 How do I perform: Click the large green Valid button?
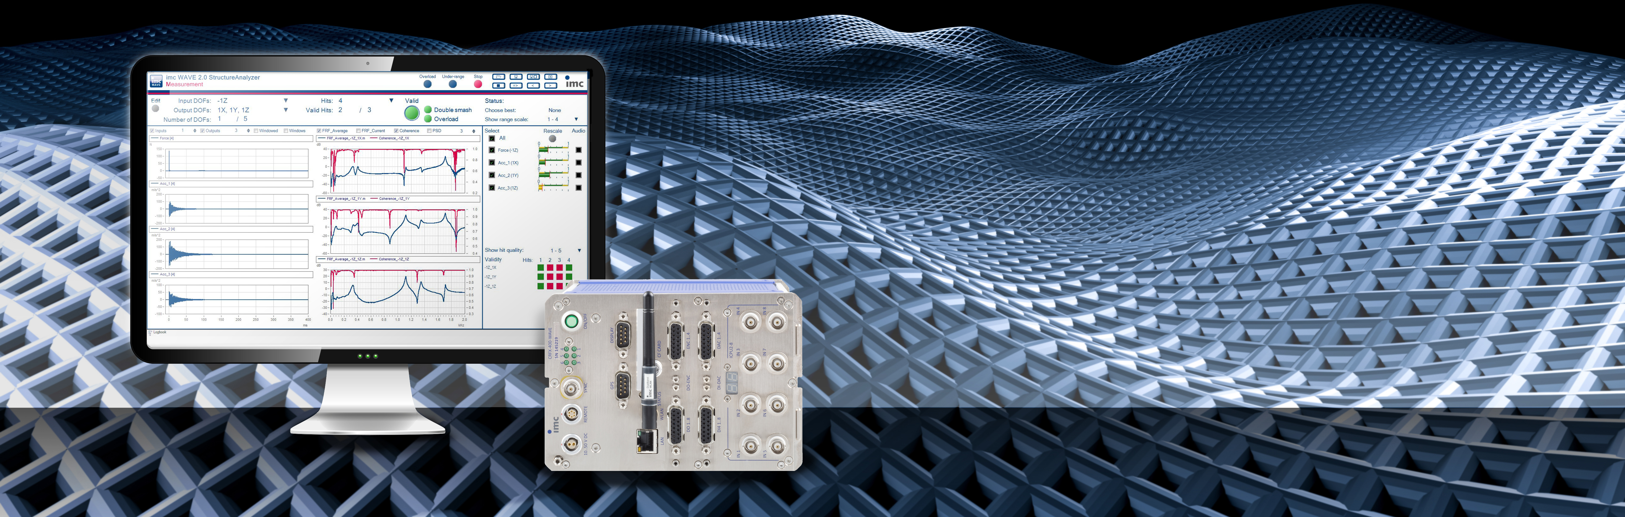(412, 113)
